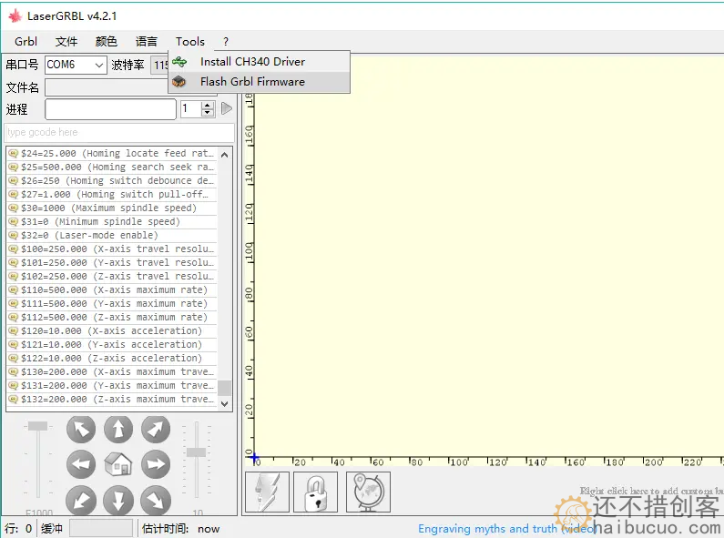Select the $26=250 Homing switch debounce line
724x538 pixels.
click(x=112, y=180)
